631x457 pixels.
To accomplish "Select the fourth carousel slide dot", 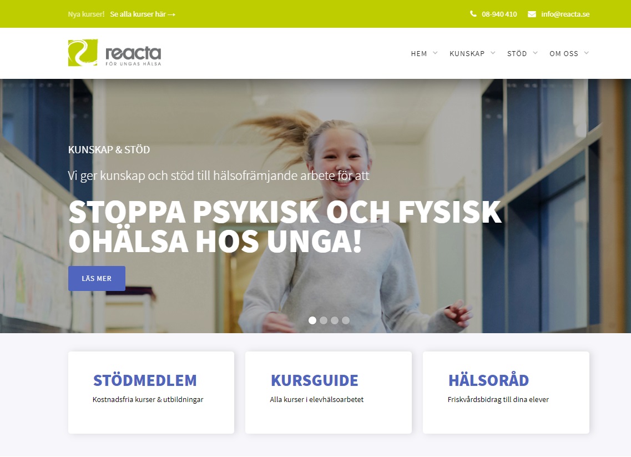I will (346, 320).
